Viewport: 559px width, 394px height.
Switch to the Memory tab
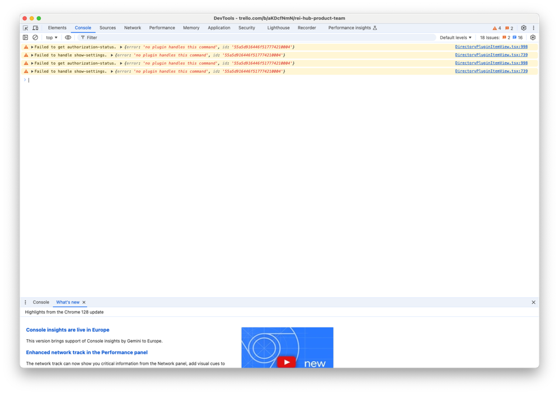pos(191,28)
